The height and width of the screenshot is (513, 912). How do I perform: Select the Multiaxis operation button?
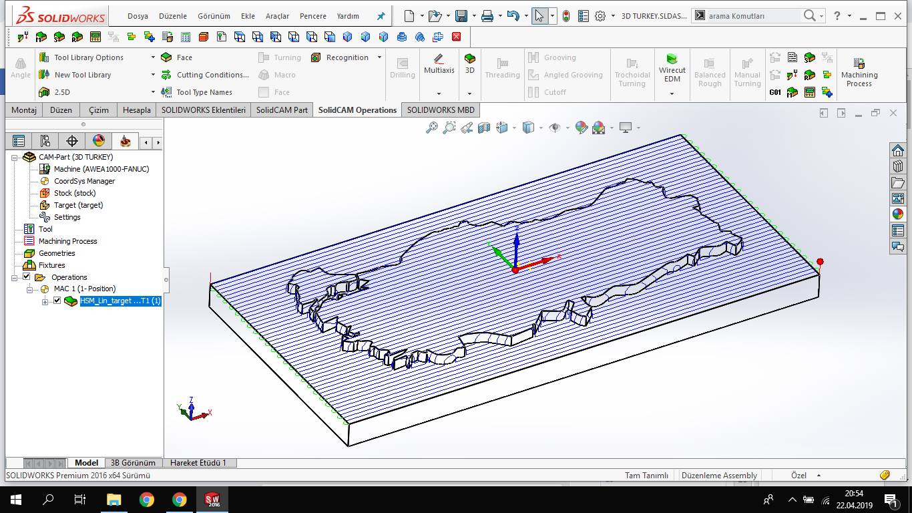pyautogui.click(x=439, y=64)
